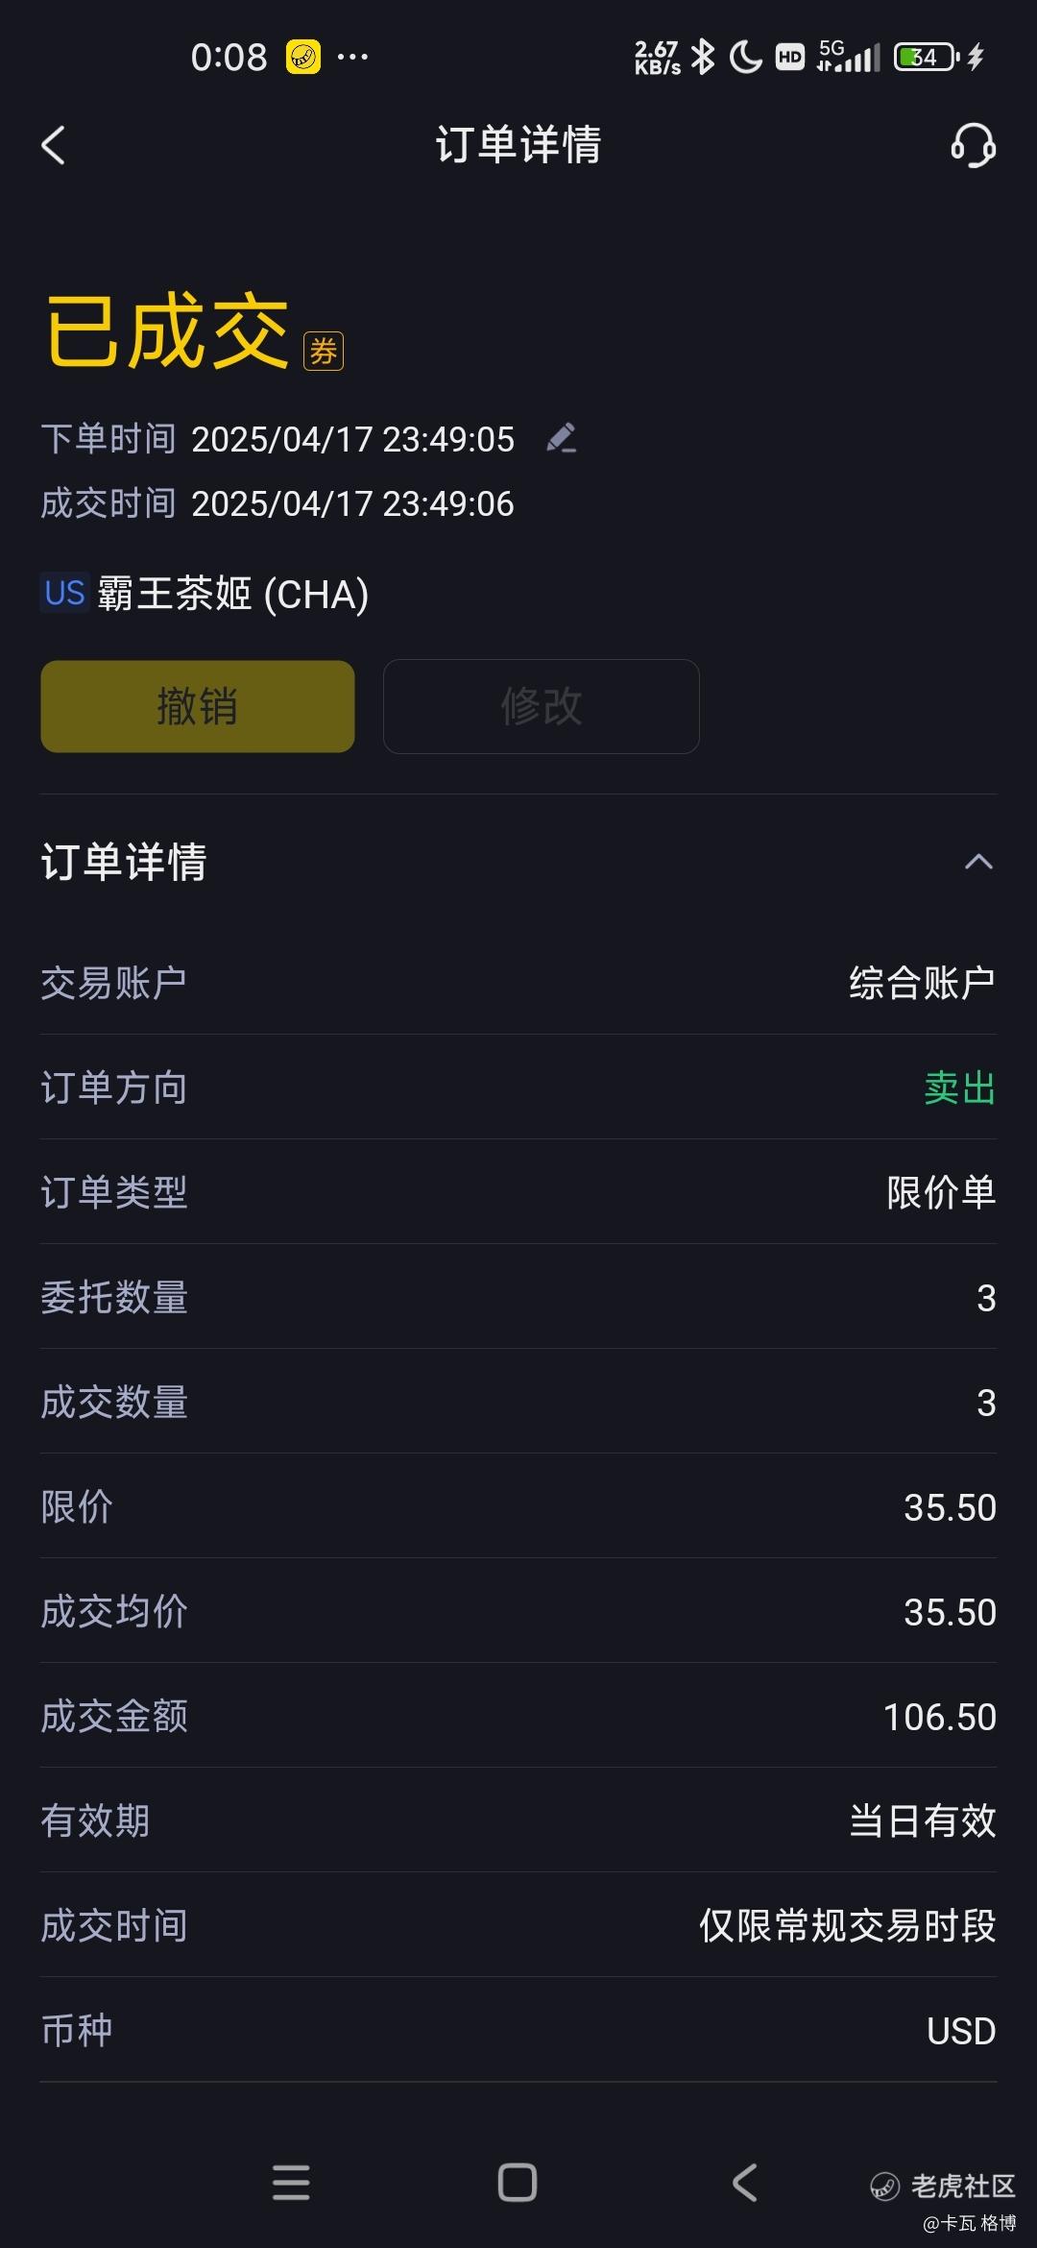Viewport: 1037px width, 2248px height.
Task: Open Android recent apps menu icon
Action: coord(291,2183)
